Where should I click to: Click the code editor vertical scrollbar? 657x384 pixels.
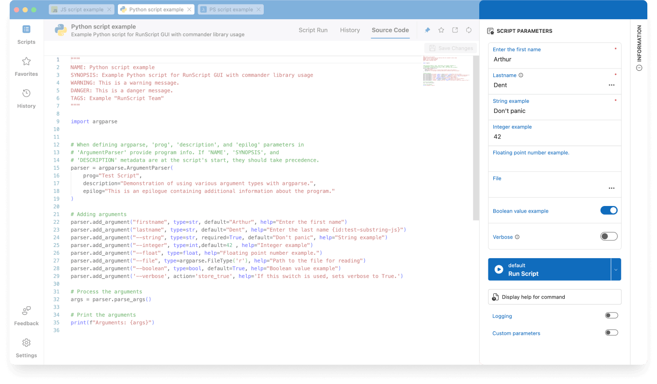pos(476,137)
